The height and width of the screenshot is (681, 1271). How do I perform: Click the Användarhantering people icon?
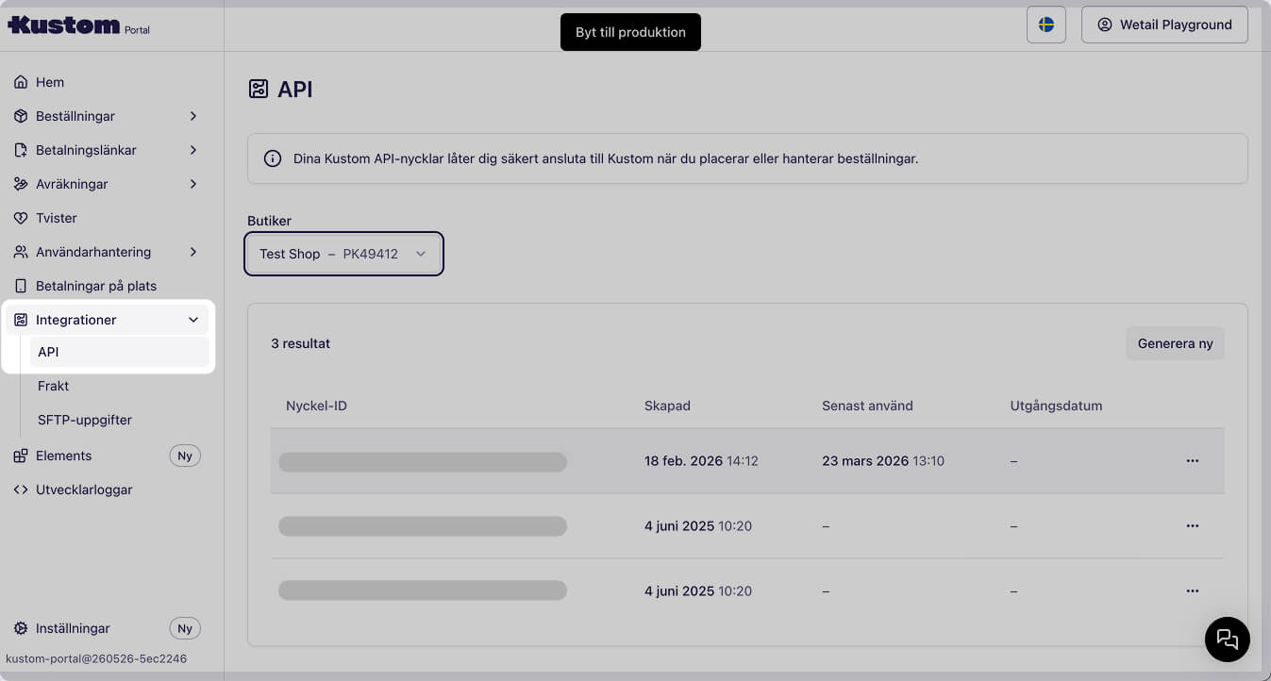(x=21, y=252)
